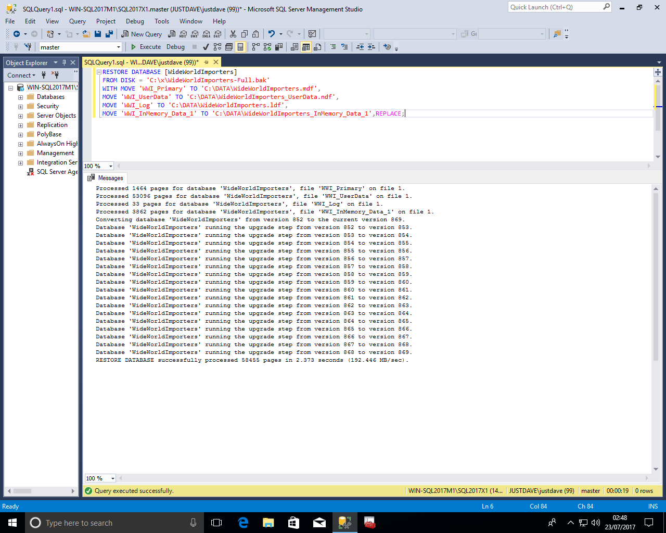Expand the Databases tree node
Image resolution: width=666 pixels, height=533 pixels.
20,97
